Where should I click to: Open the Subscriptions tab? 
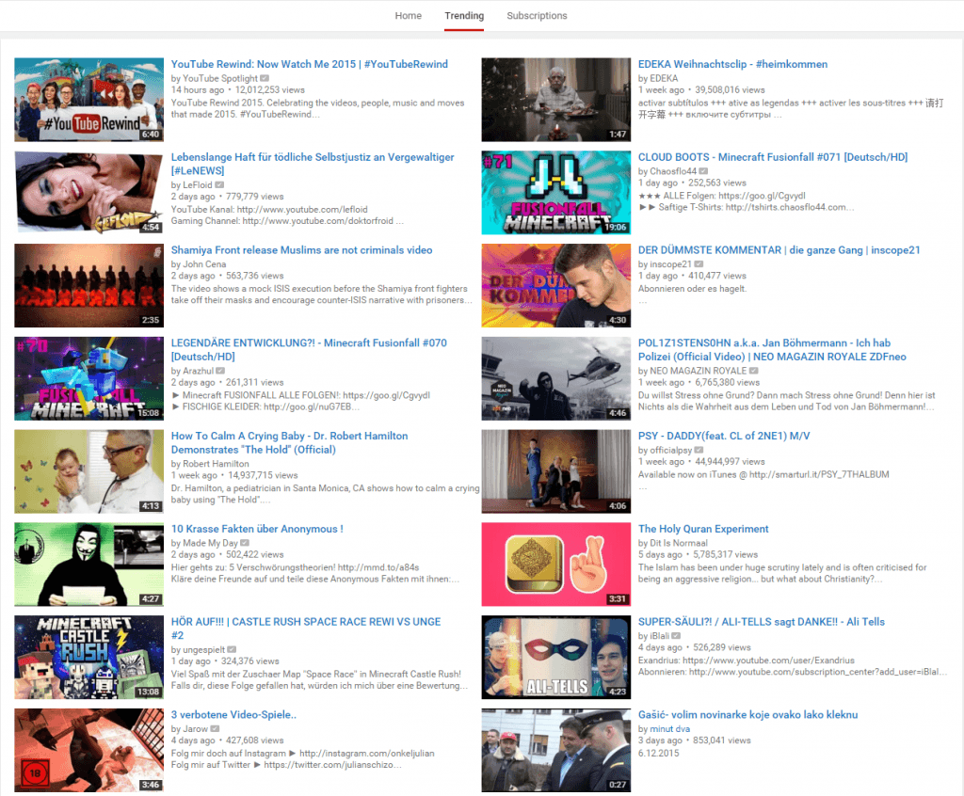(x=537, y=16)
